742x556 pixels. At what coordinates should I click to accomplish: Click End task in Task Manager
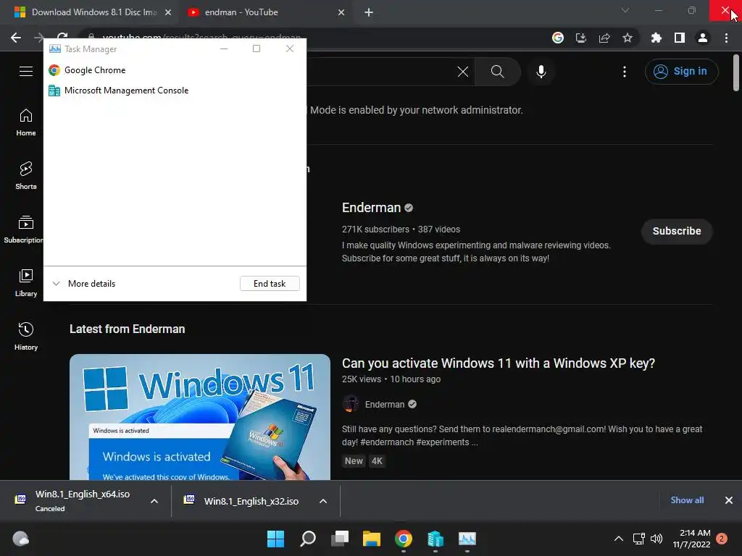pyautogui.click(x=270, y=284)
